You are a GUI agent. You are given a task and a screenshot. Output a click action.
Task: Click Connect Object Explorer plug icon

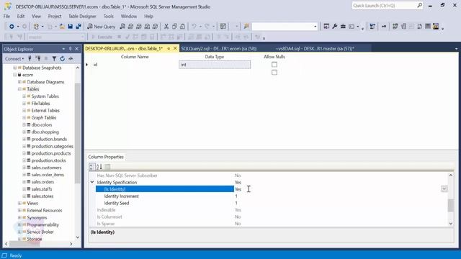coord(30,59)
